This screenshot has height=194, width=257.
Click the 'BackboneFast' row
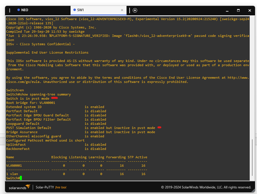(x=56, y=149)
